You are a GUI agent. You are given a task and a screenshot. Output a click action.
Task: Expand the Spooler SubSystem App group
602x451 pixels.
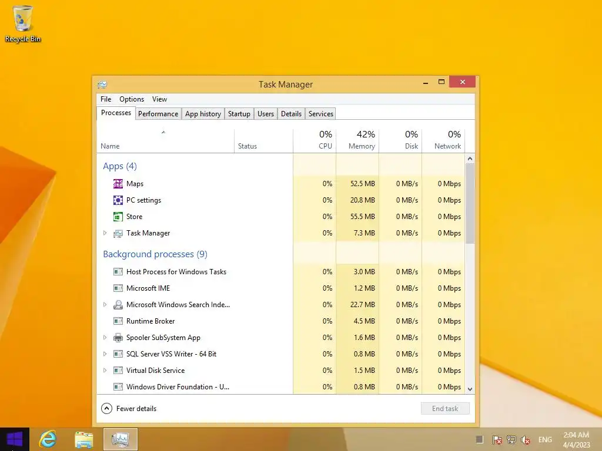click(x=105, y=338)
